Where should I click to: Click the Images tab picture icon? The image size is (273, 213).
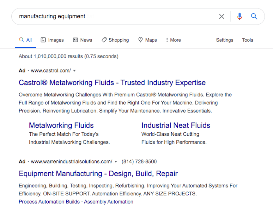pyautogui.click(x=43, y=40)
